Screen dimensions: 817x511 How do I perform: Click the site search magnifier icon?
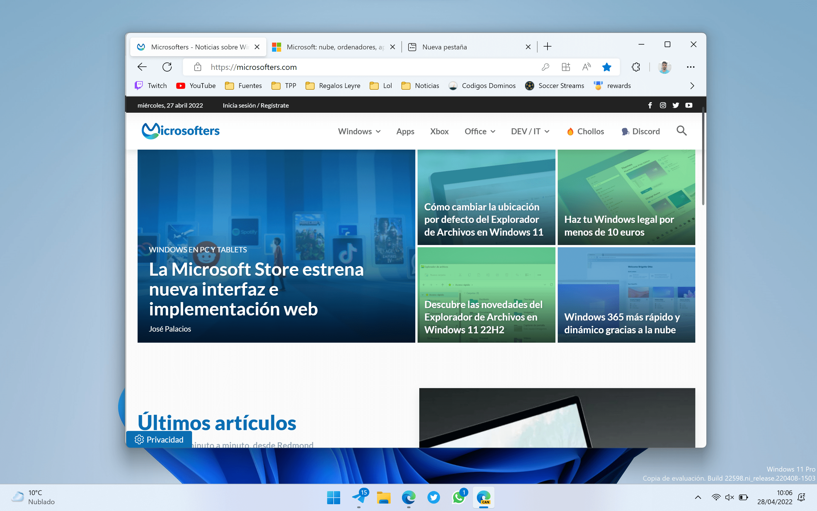click(x=681, y=131)
